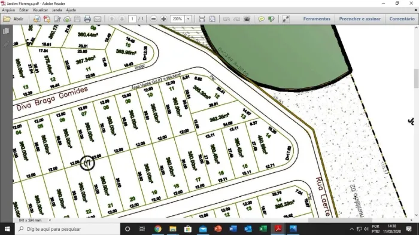Open the Ajuda menu
This screenshot has height=235, width=419.
[71, 10]
